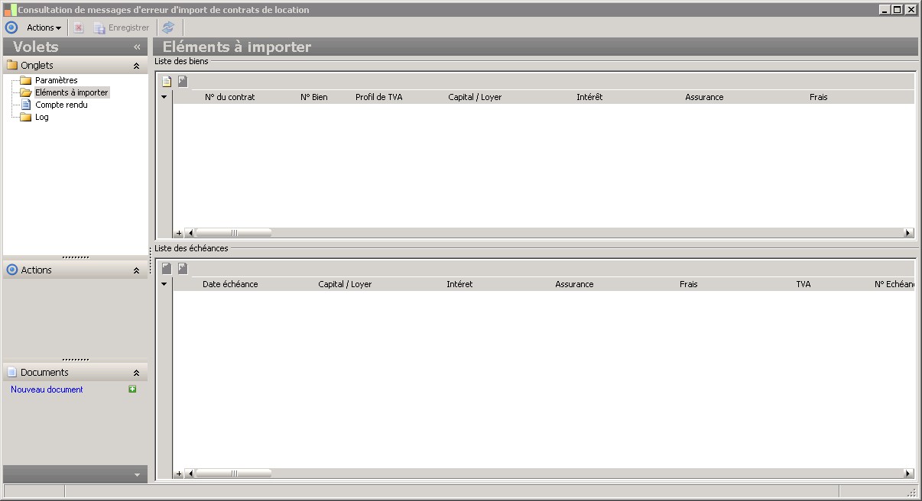The width and height of the screenshot is (922, 501).
Task: Click the Assurance header in Liste des échéances
Action: click(x=574, y=284)
